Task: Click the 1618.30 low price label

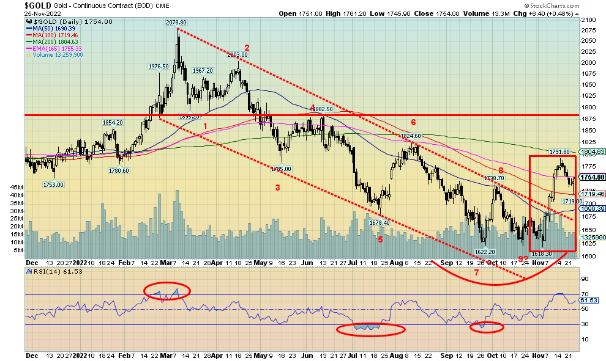Action: click(x=540, y=254)
